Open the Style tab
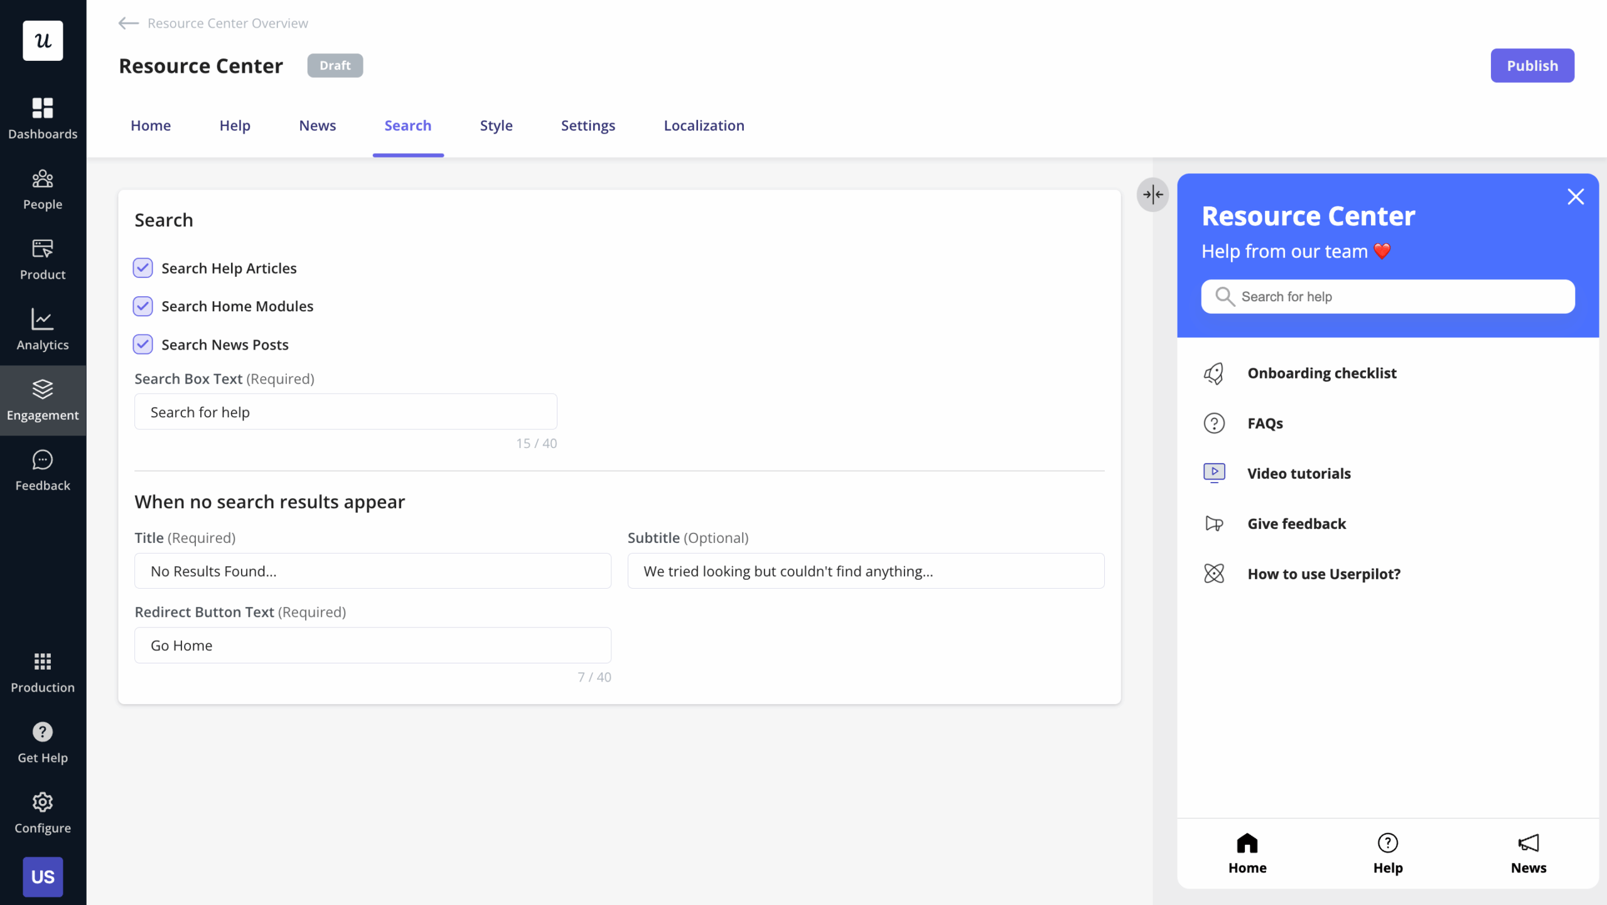Viewport: 1607px width, 905px height. 496,125
